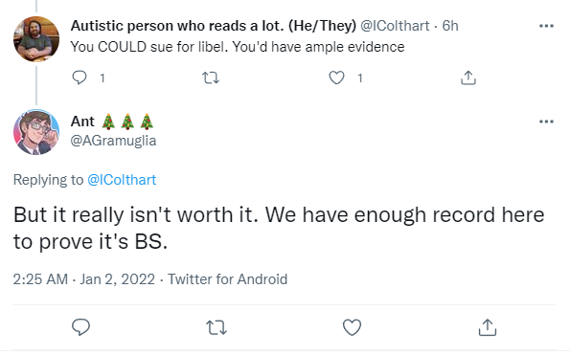Viewport: 570px width, 355px height.
Task: Open more options for Ant's tweet
Action: (546, 122)
